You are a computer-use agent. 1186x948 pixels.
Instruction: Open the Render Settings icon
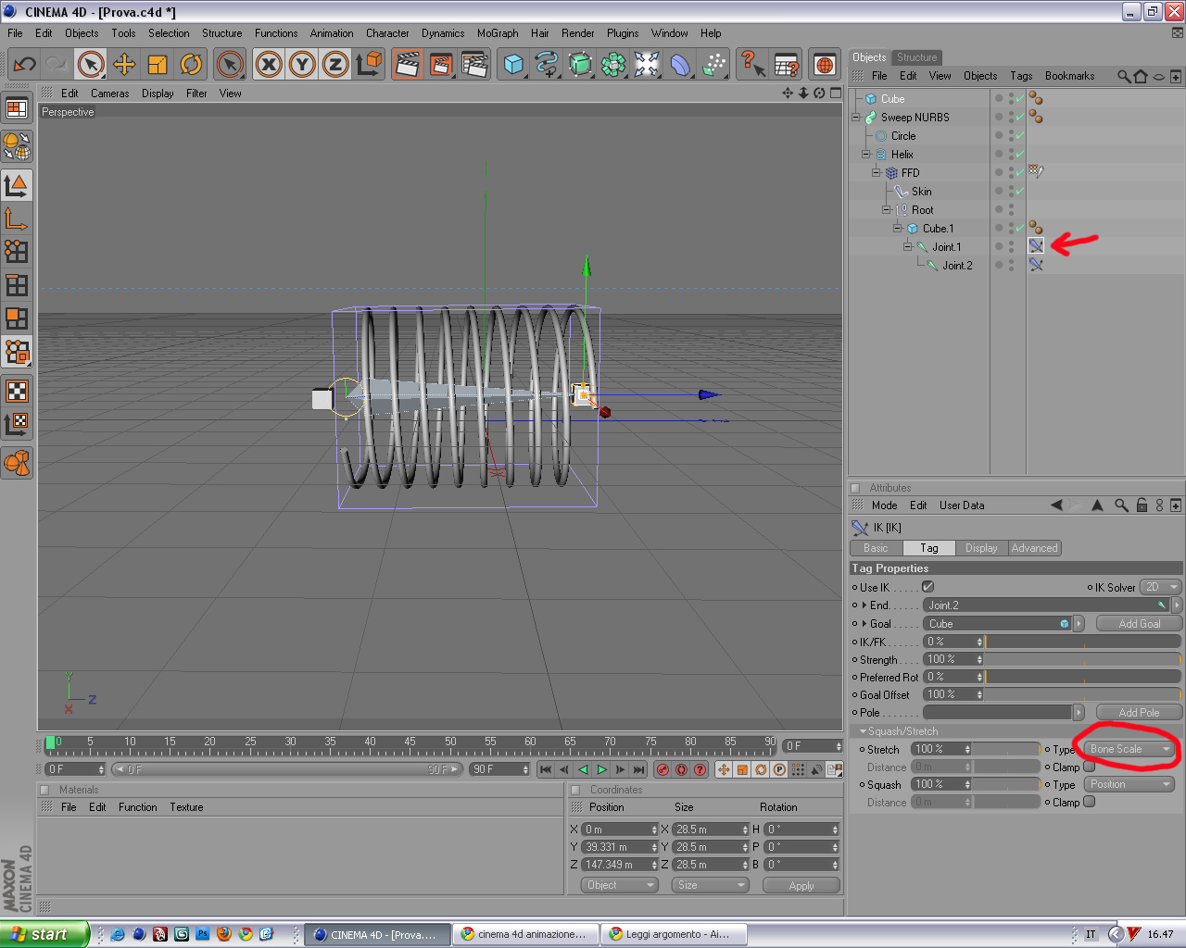coord(474,64)
